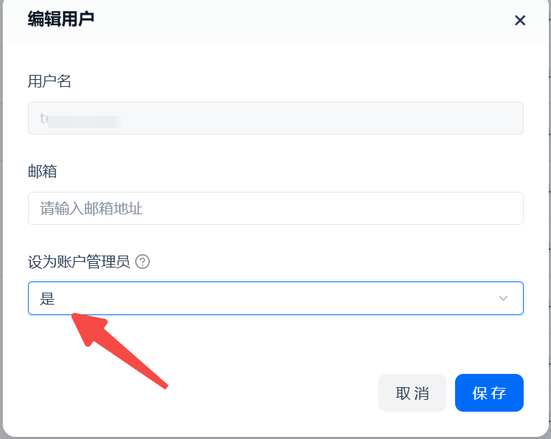
Task: Click the 取消 text inside the cancel button
Action: pos(412,393)
